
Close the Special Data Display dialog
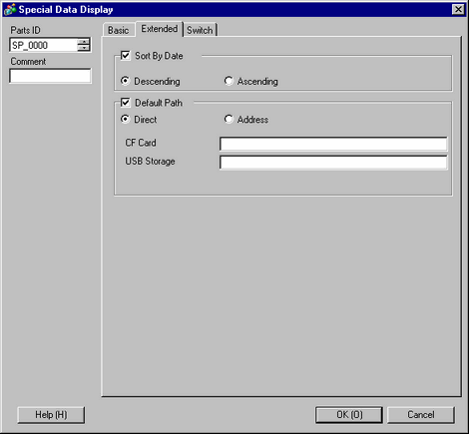(458, 9)
